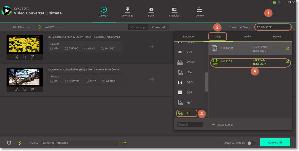The width and height of the screenshot is (299, 151).
Task: Open the Convert section
Action: coord(103,12)
